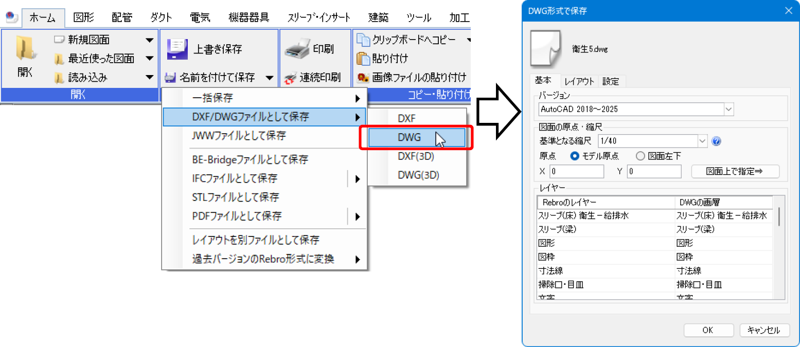Open the レイアウト tab in the dialog
The image size is (800, 347).
[579, 81]
